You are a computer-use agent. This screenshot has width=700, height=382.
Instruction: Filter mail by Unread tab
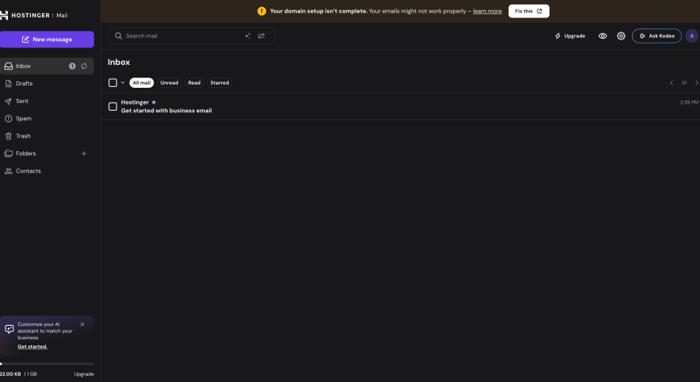pos(169,83)
